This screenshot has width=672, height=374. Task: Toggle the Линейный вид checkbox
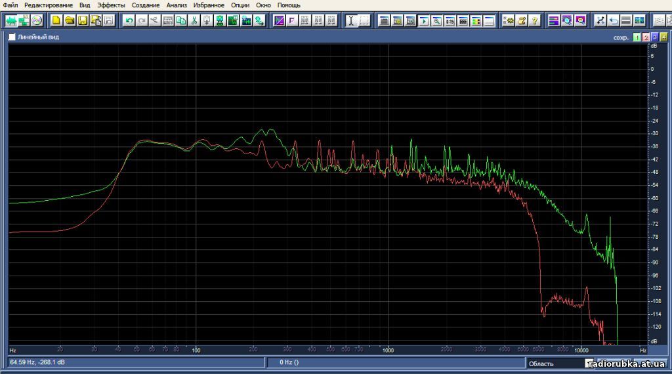pos(12,37)
